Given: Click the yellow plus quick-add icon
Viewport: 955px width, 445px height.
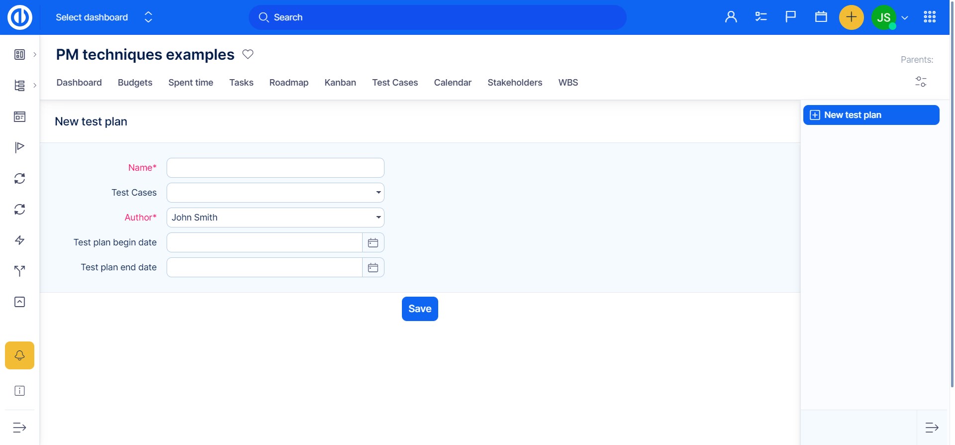Looking at the screenshot, I should click(x=851, y=17).
